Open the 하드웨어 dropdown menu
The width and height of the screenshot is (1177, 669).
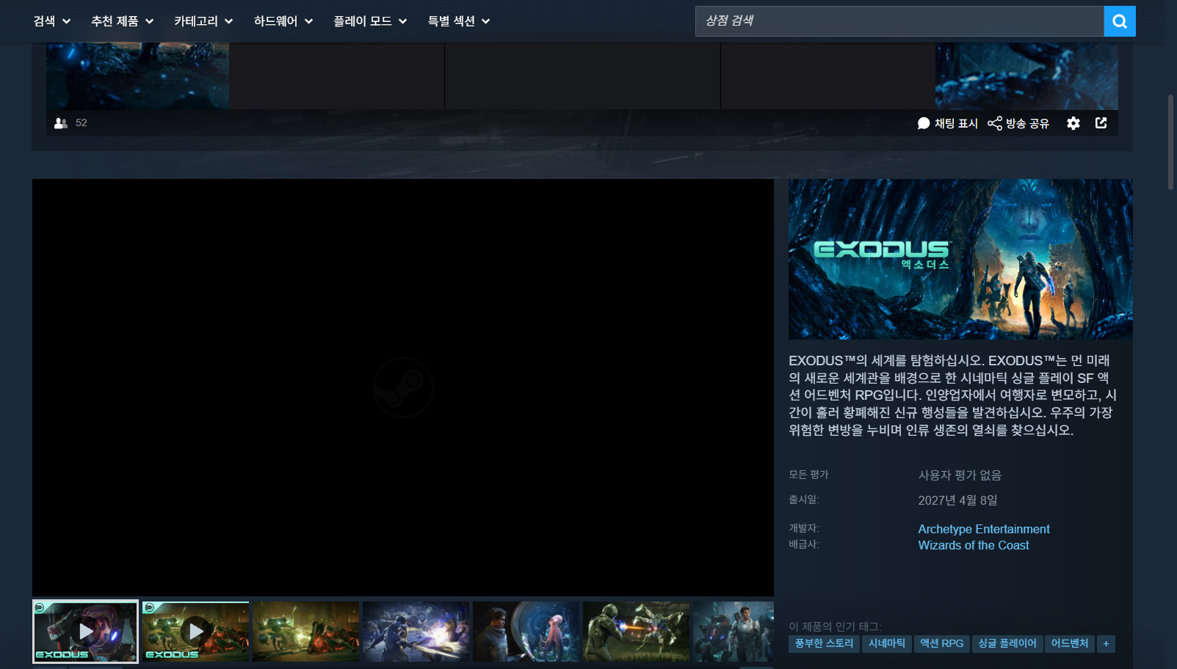(283, 21)
